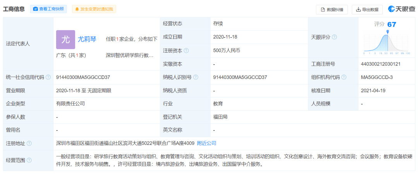Click 附近公司 nearby companies link
The width and height of the screenshot is (418, 175).
207,143
